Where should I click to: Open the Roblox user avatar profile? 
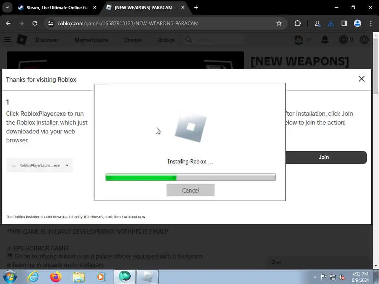click(299, 40)
